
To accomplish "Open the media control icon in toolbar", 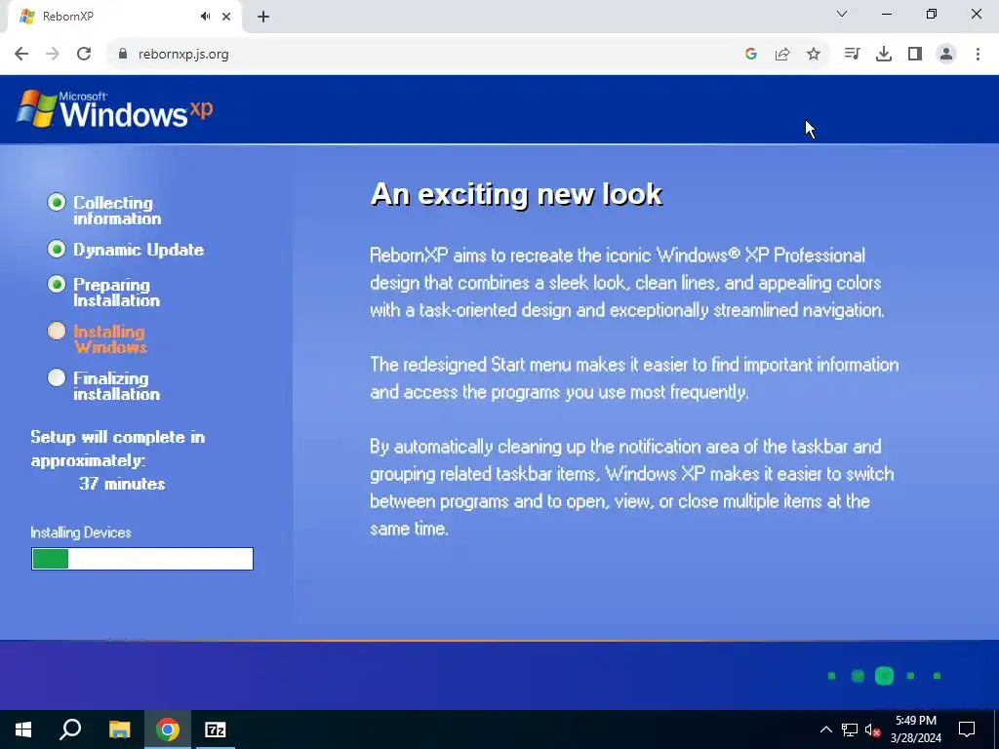I will pos(852,54).
